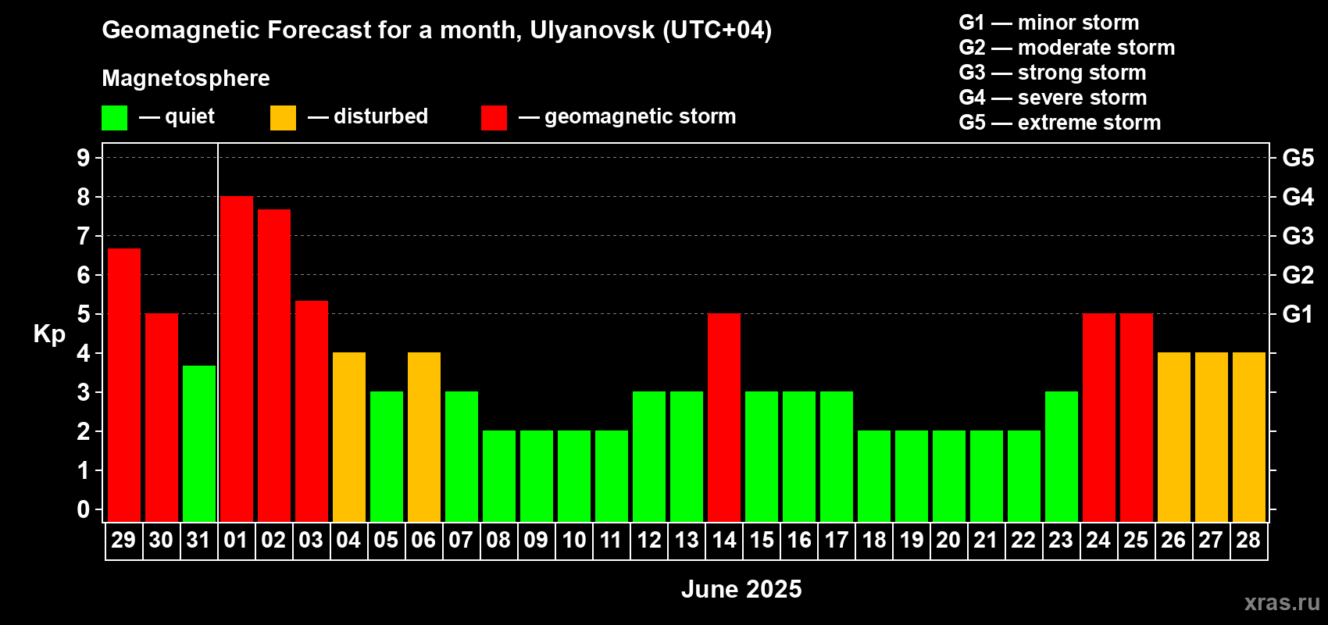Click the Kp axis value 9

click(84, 158)
